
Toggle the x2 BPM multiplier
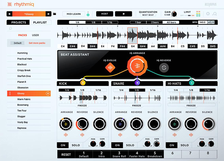209,22
